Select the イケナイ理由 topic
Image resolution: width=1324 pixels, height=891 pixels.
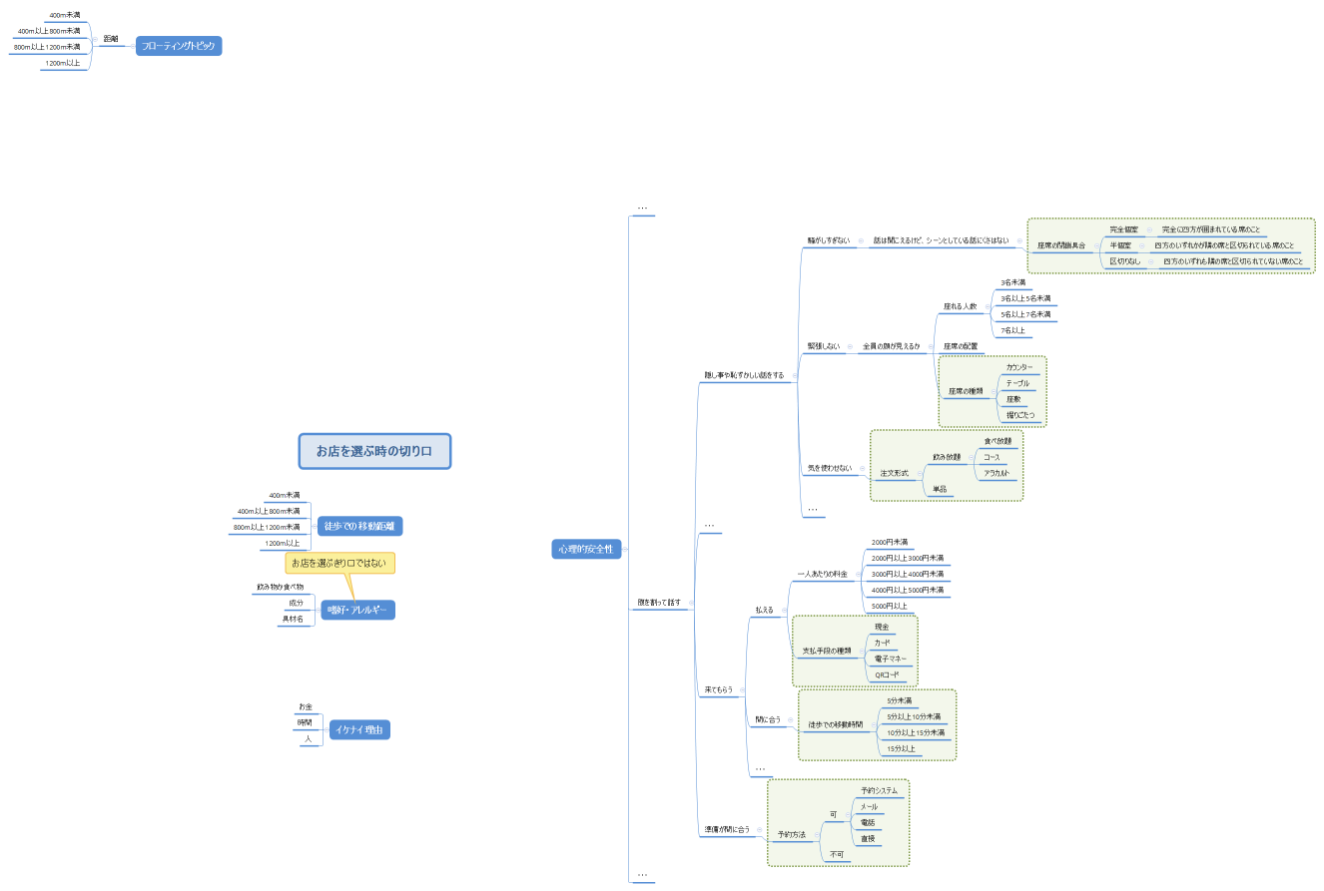(359, 730)
